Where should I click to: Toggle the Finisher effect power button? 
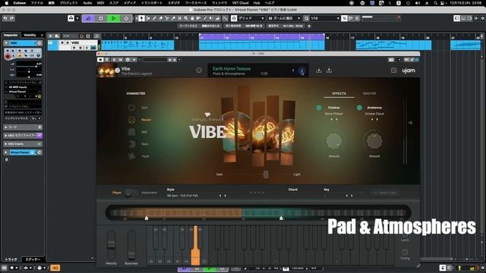coord(319,108)
